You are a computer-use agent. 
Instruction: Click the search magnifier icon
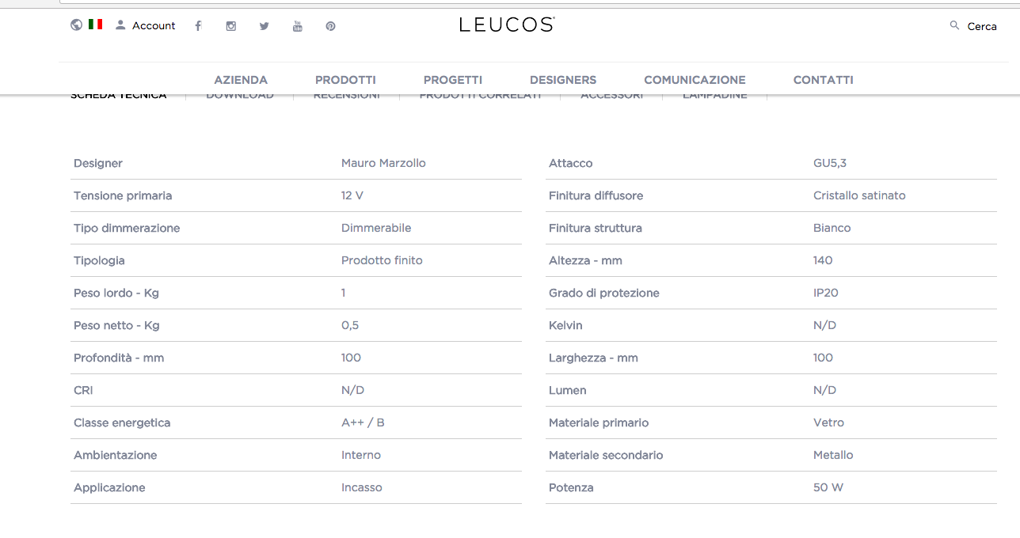(954, 25)
